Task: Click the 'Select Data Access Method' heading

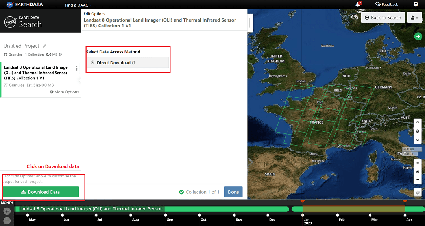Action: tap(113, 52)
